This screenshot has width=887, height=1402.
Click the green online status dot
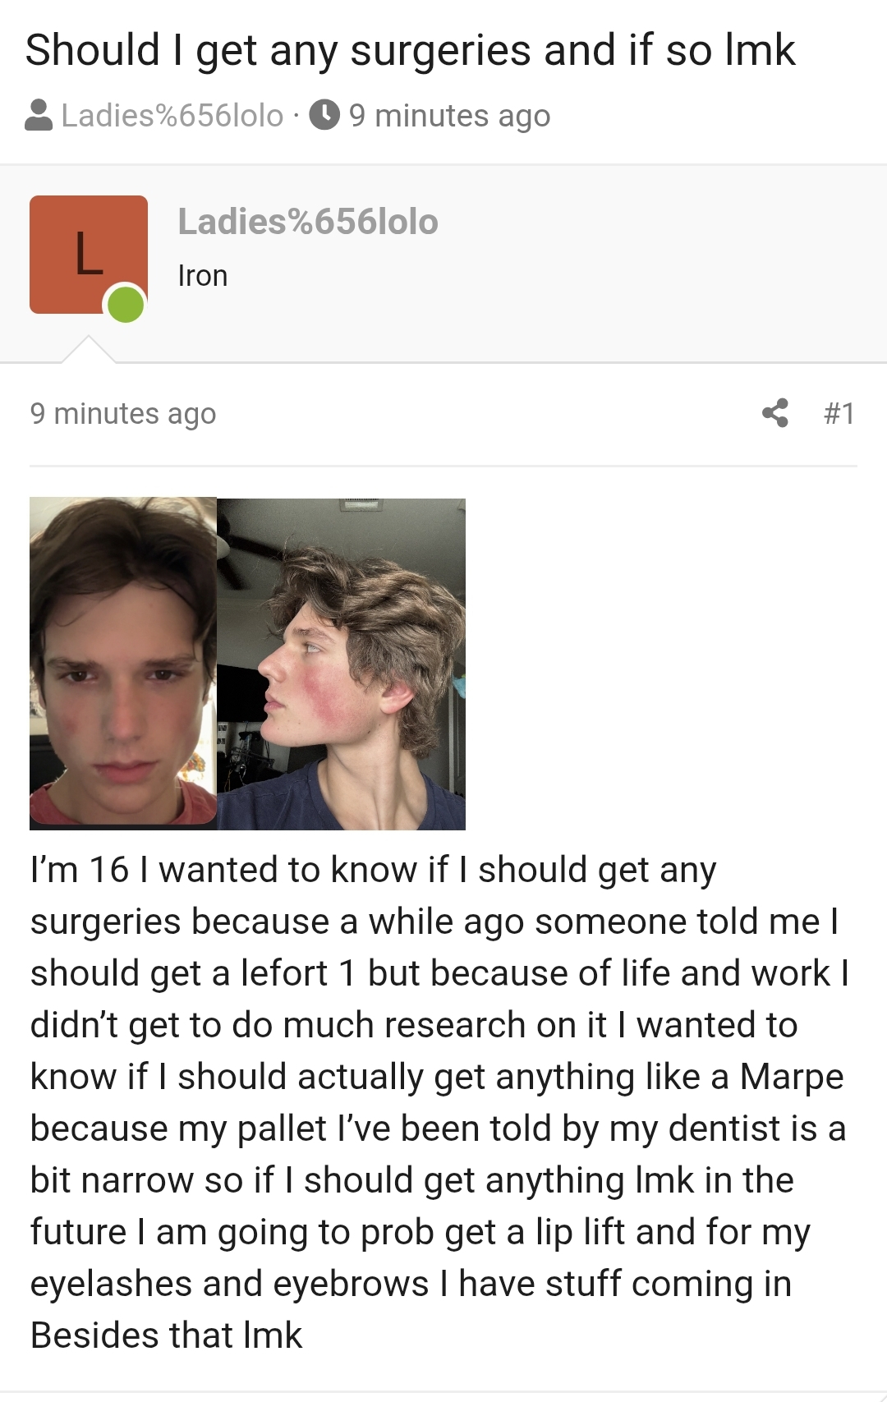point(126,304)
